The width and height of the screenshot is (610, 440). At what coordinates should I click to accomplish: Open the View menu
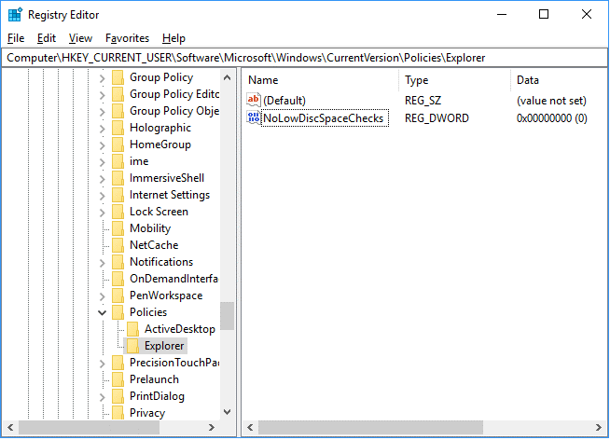pyautogui.click(x=80, y=38)
